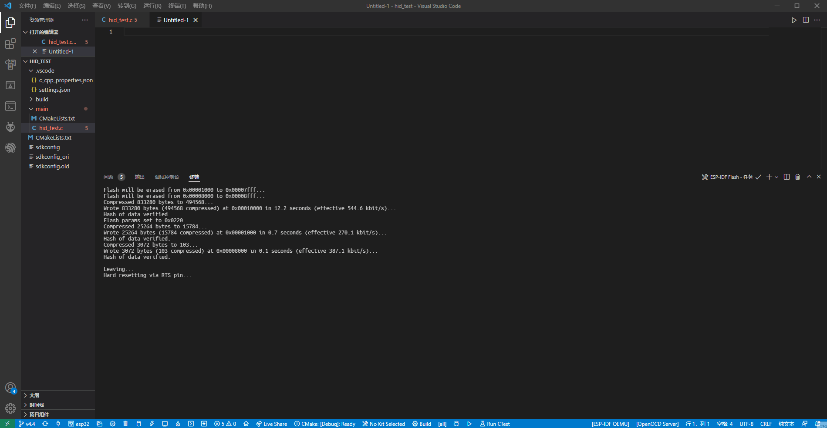Open the serial monitor icon in status bar
Screen dimensions: 827x428
[x=165, y=423]
